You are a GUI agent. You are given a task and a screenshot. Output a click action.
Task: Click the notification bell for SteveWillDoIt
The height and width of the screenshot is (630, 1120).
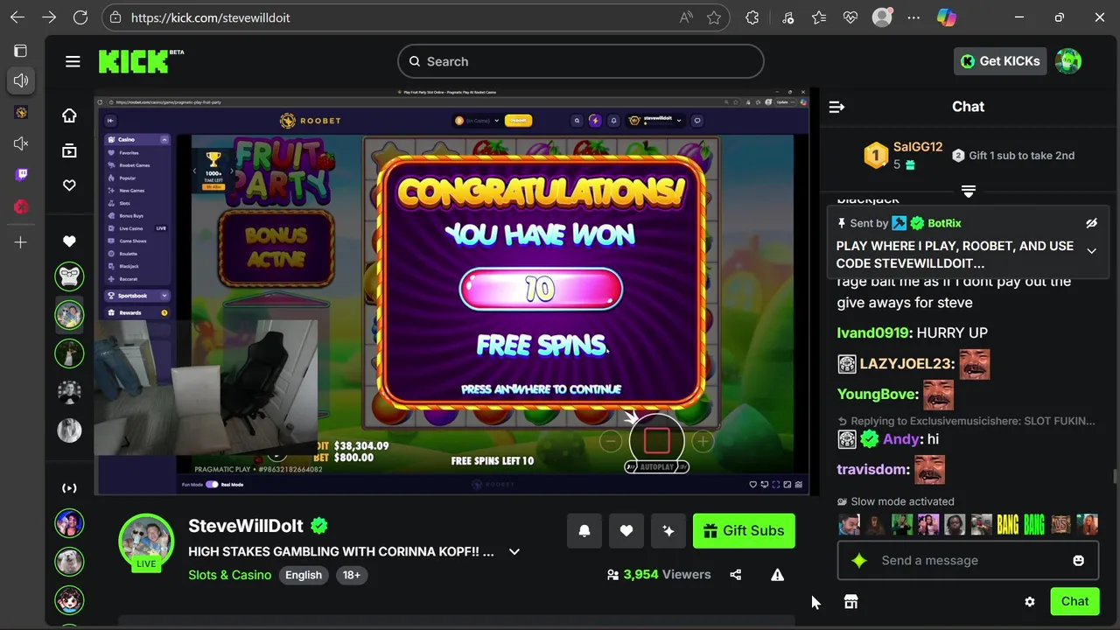click(x=584, y=530)
